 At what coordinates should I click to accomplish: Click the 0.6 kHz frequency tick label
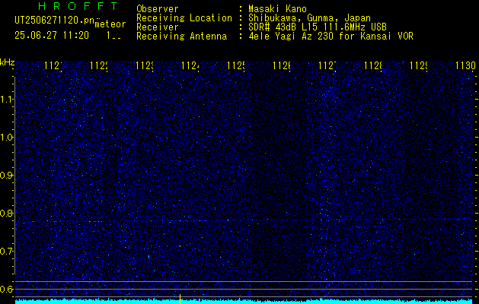[x=7, y=289]
